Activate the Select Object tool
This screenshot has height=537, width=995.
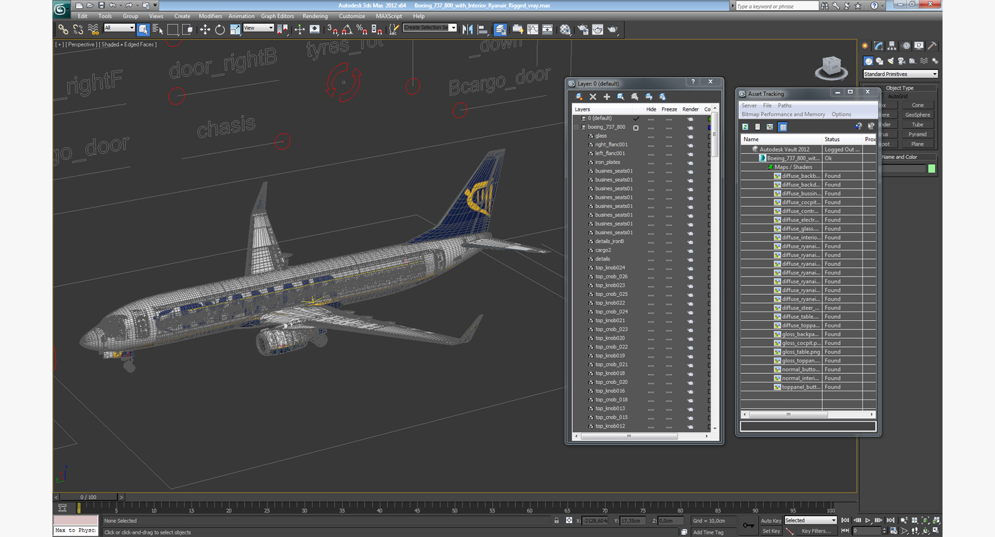(143, 29)
